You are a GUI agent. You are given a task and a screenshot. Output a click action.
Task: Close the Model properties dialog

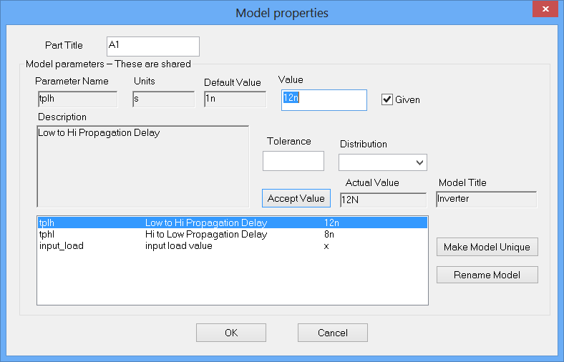[x=546, y=9]
